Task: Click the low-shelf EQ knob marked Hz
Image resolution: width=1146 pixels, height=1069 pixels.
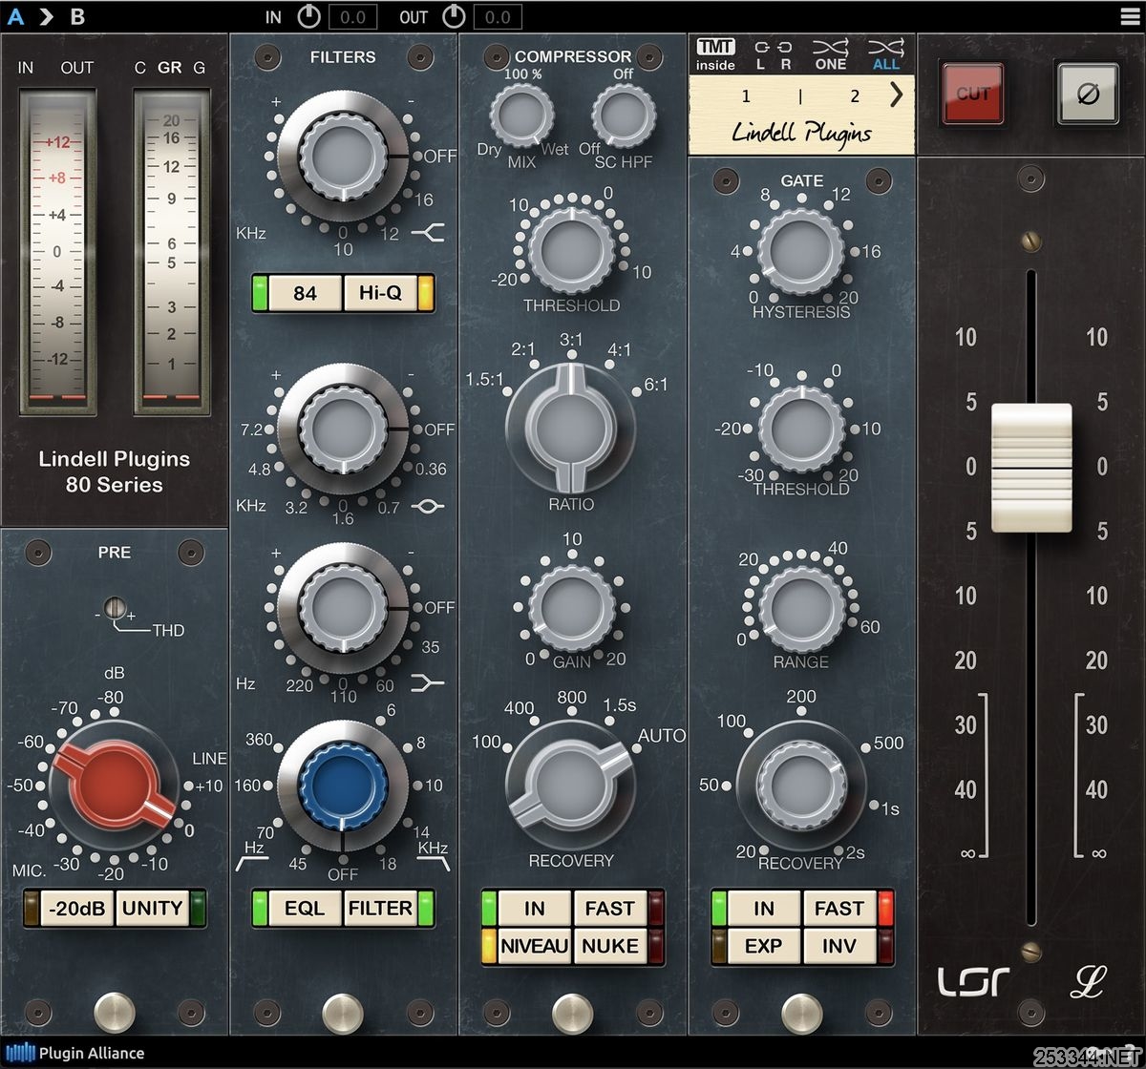Action: click(x=343, y=608)
